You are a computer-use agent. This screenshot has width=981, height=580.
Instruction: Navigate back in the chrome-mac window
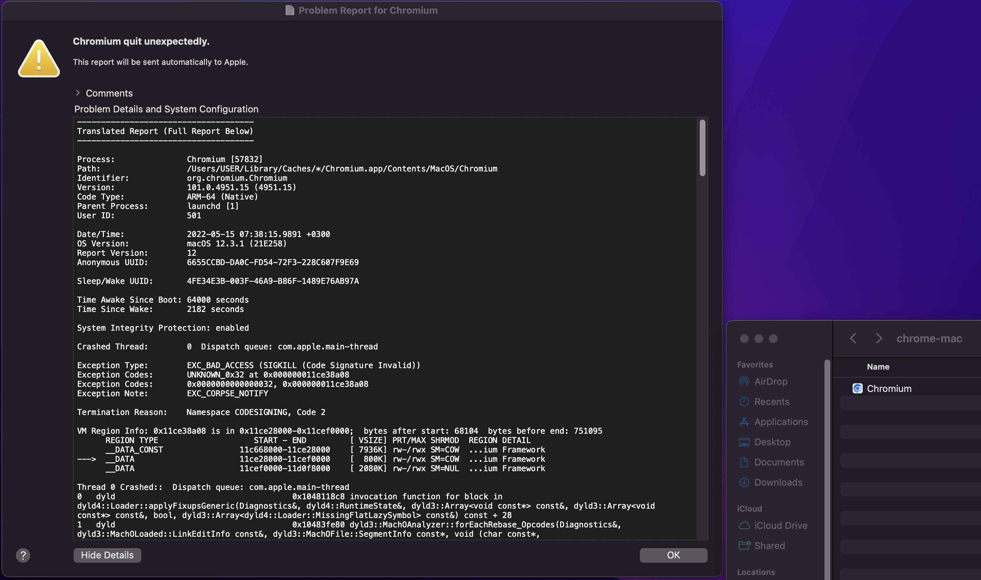click(853, 339)
